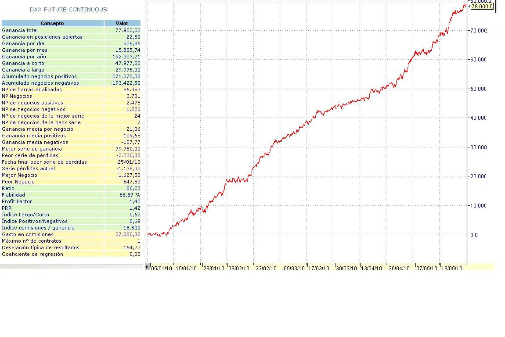Click the 70.000 price axis label

point(478,31)
